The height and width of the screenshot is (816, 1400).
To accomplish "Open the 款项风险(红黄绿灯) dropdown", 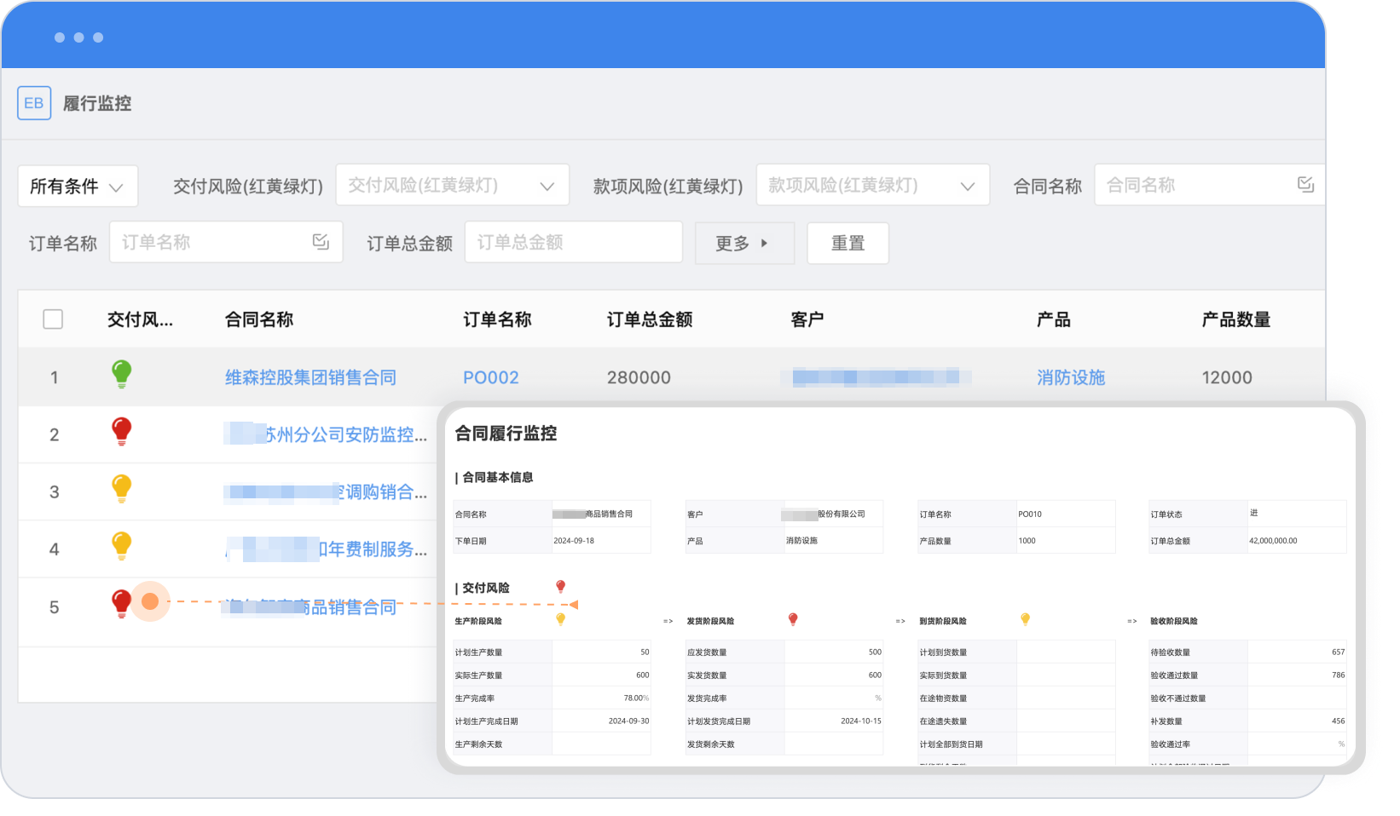I will [x=873, y=185].
